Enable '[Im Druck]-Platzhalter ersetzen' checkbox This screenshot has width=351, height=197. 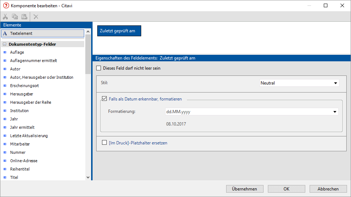coord(104,143)
